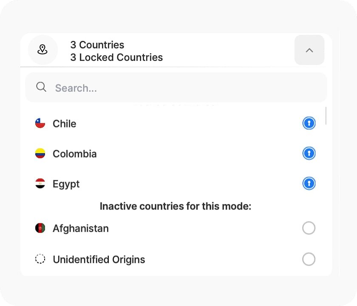This screenshot has width=357, height=306.
Task: Click the Colombia flag icon
Action: (x=40, y=153)
